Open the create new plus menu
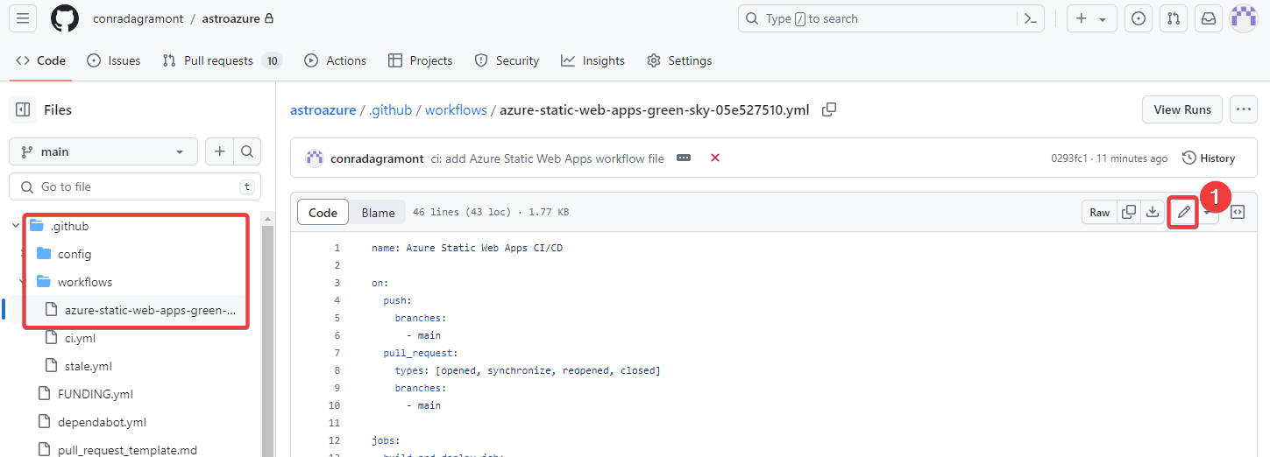The width and height of the screenshot is (1270, 457). (x=1091, y=18)
